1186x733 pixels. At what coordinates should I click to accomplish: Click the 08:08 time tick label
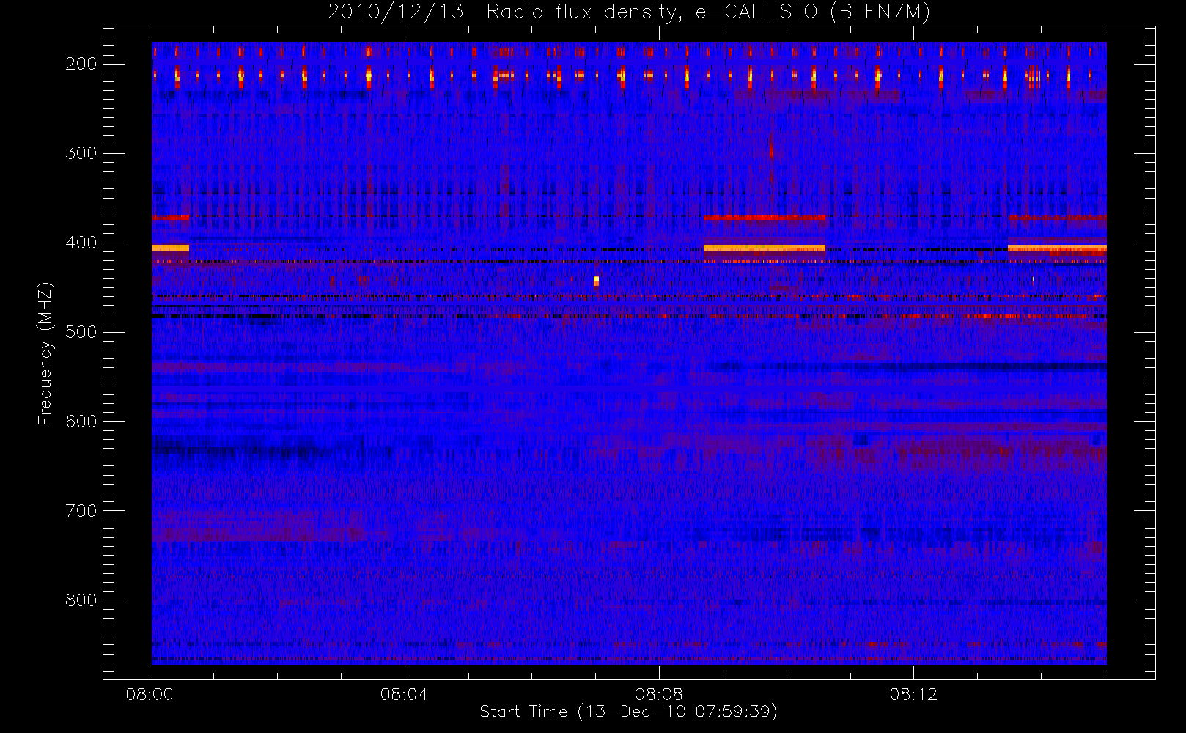tap(659, 694)
